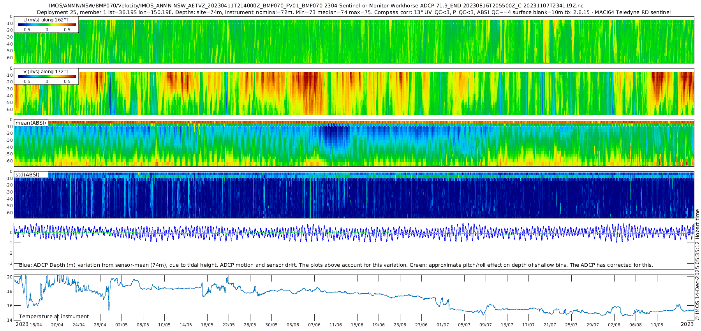Select the 30/05 date tick label
Viewport: 701px width, 331px height.
[x=271, y=325]
